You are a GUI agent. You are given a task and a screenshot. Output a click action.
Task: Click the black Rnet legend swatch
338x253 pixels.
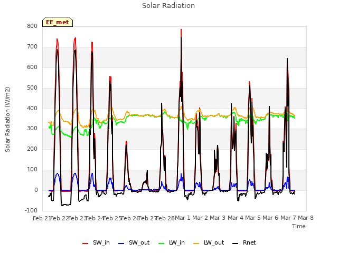click(236, 244)
